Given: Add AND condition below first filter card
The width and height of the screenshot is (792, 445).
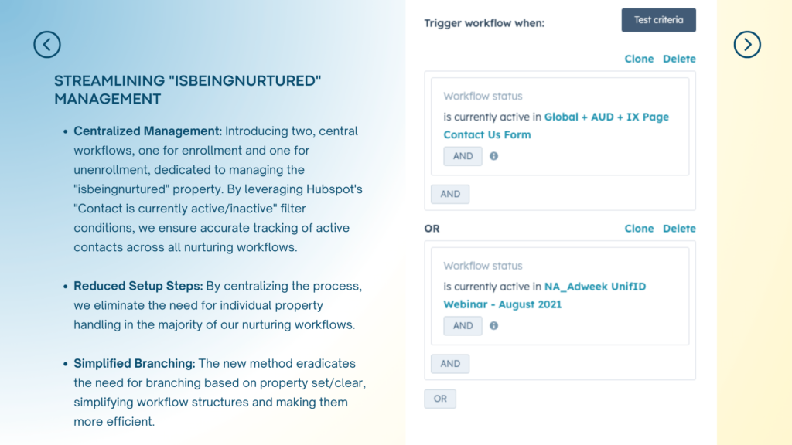Looking at the screenshot, I should (450, 194).
